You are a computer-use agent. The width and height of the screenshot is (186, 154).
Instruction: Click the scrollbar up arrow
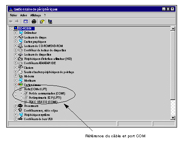pyautogui.click(x=173, y=28)
